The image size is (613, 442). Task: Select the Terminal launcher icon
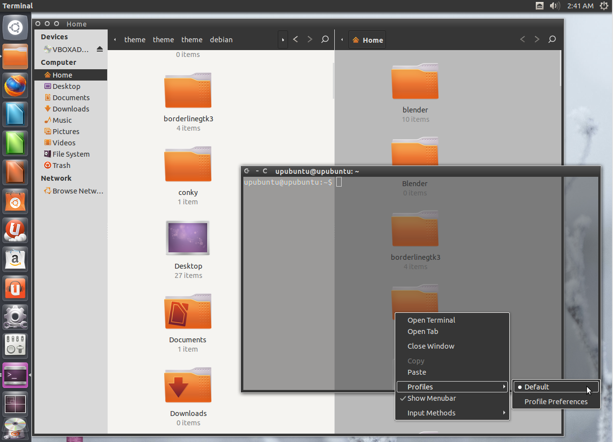pyautogui.click(x=15, y=375)
